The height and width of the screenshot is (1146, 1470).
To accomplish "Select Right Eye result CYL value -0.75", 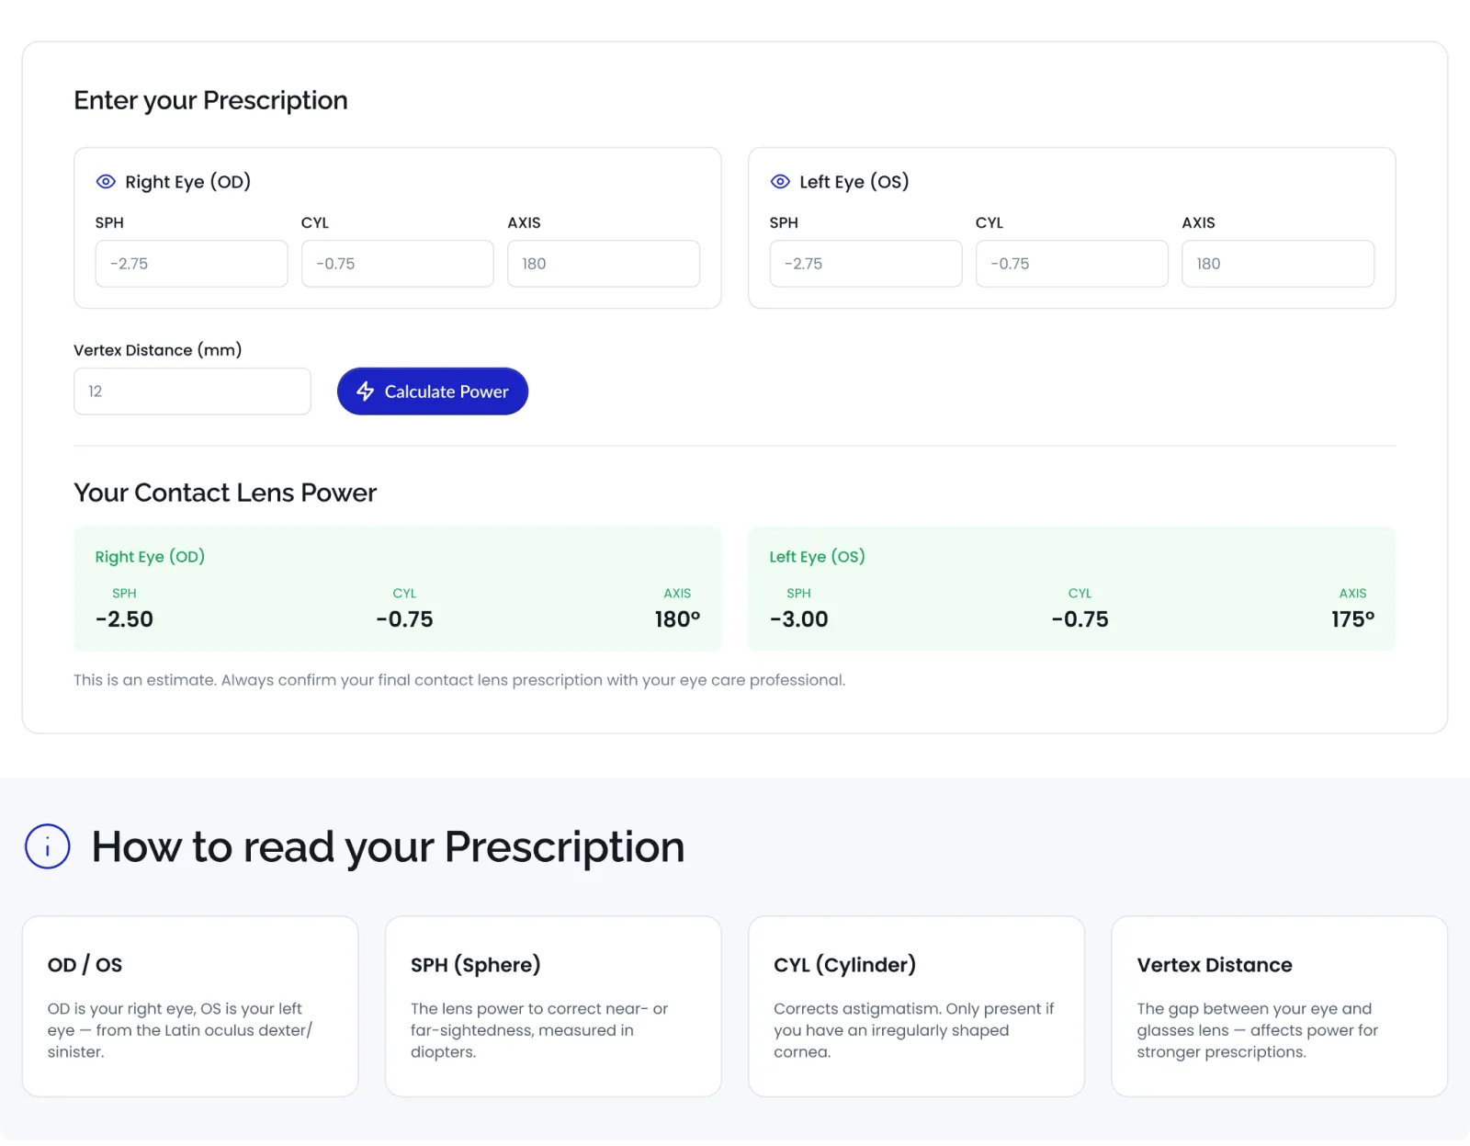I will click(404, 619).
